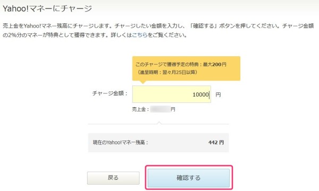Click the small triangle on the divider
The width and height of the screenshot is (319, 191).
pos(159,123)
